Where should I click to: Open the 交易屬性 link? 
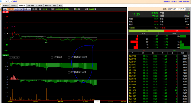174,2
